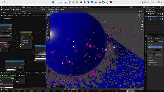Select the Measure tool in viewport toolbar

point(48,37)
